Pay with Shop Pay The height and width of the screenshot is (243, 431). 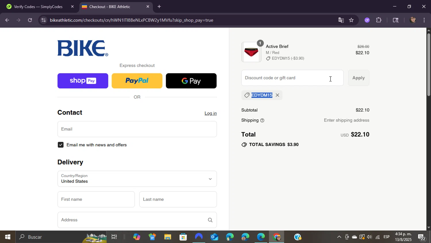coord(83,81)
